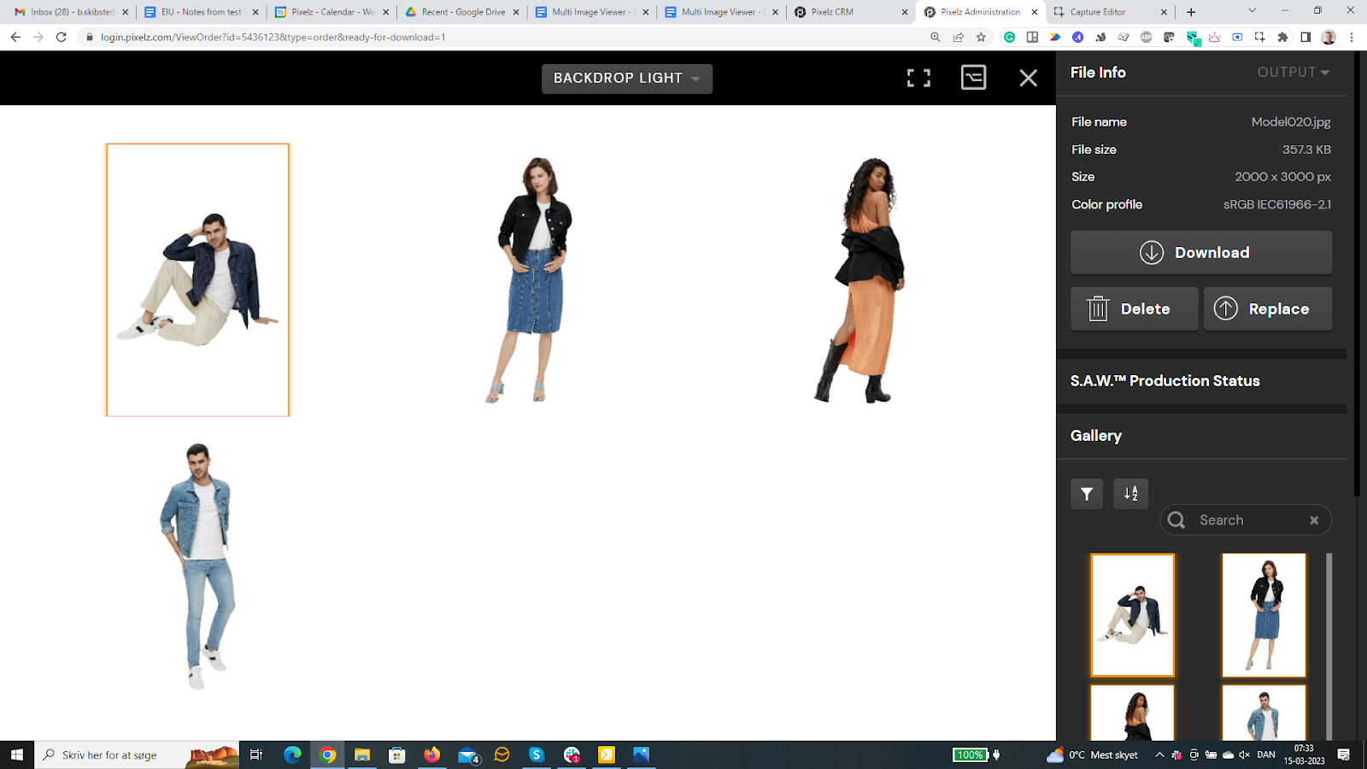Open the BACKDROP LIGHT dropdown
The image size is (1367, 769).
(x=626, y=79)
